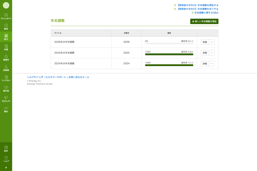Screen dimensions: 257x171
Task: Click the 2025 progress bar at 100%
Action: click(x=169, y=54)
